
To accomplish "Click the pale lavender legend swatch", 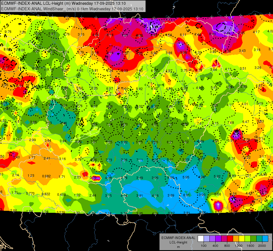I will (207, 239).
